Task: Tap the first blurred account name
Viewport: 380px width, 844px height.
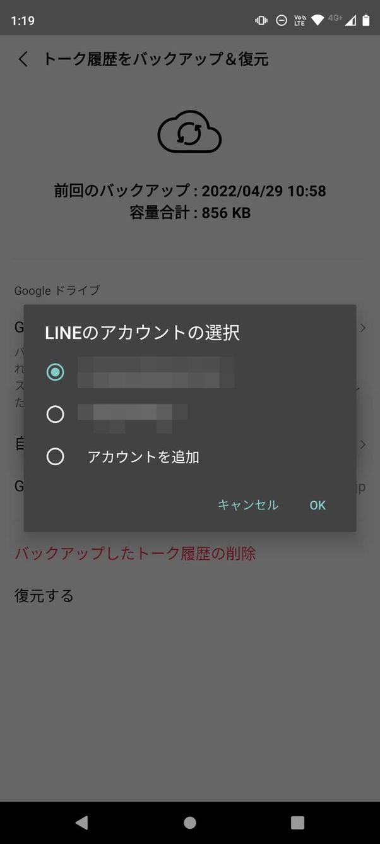Action: click(155, 372)
